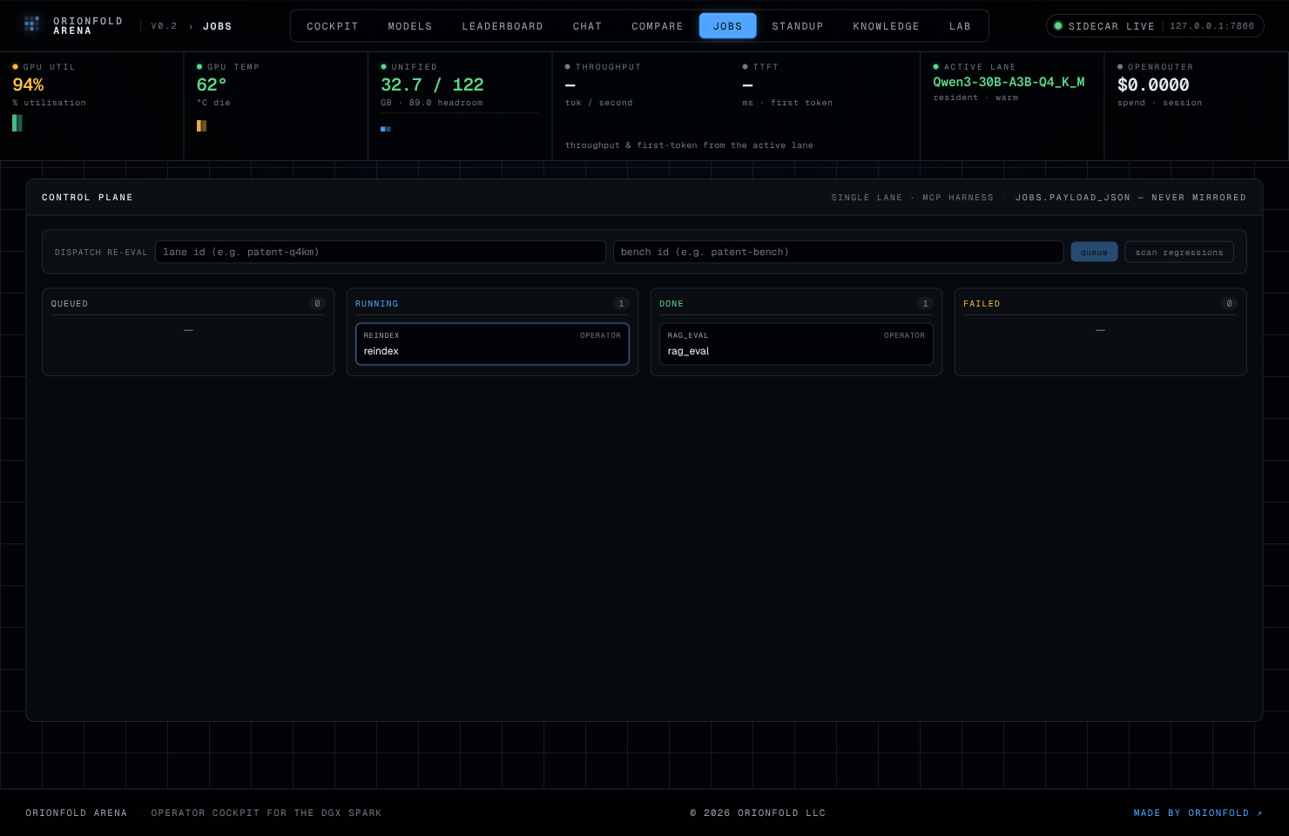Click the blue unified memory sparkline mark
Viewport: 1289px width, 836px height.
coord(386,129)
